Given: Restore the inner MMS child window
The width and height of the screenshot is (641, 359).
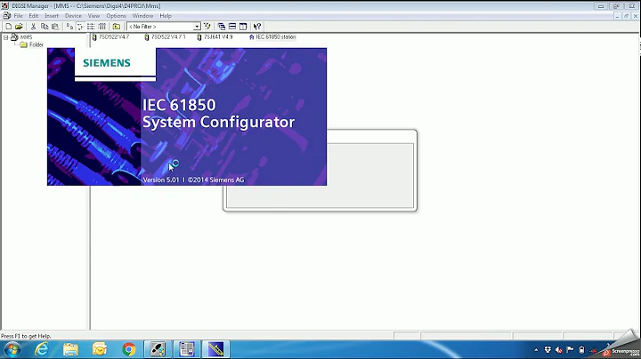Looking at the screenshot, I should (626, 16).
